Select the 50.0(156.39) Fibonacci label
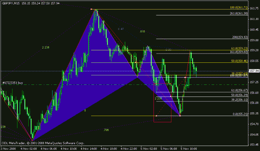The image size is (260, 151). (239, 95)
